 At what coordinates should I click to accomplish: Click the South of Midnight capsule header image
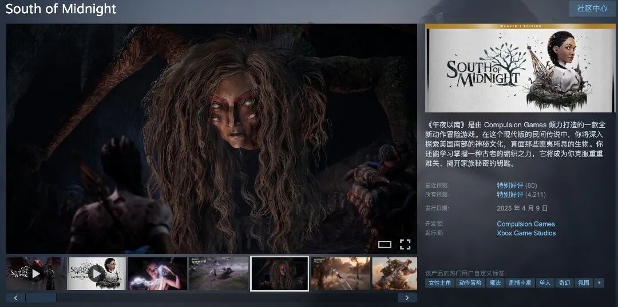[520, 68]
